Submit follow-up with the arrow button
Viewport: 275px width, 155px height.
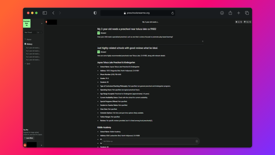tap(197, 141)
